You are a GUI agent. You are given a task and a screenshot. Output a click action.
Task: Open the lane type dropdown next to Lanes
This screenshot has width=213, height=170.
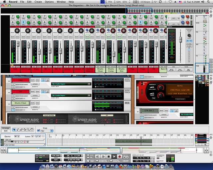click(x=38, y=136)
